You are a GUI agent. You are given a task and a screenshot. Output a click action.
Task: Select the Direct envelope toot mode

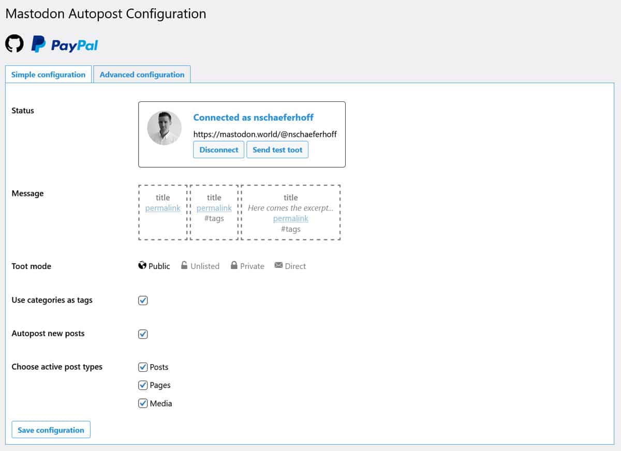tap(290, 266)
